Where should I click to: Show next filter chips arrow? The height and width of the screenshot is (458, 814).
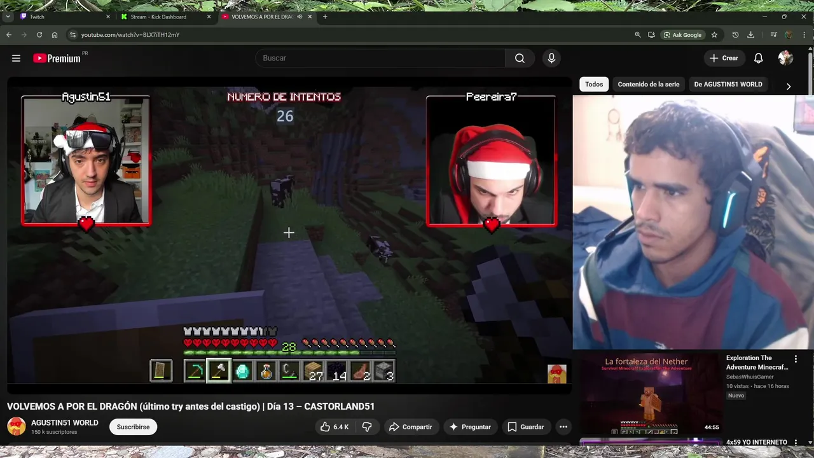789,86
